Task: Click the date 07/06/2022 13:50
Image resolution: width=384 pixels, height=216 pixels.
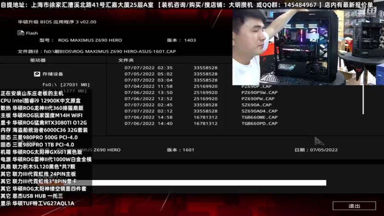Action: (148, 93)
